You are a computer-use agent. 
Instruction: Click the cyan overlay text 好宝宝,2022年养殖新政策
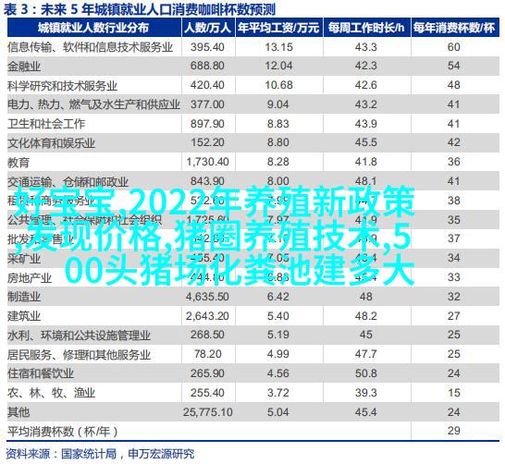215,201
